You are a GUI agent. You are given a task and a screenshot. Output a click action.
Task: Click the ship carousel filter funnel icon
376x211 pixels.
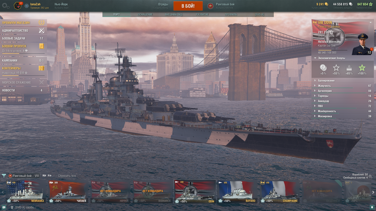[x=4, y=176]
